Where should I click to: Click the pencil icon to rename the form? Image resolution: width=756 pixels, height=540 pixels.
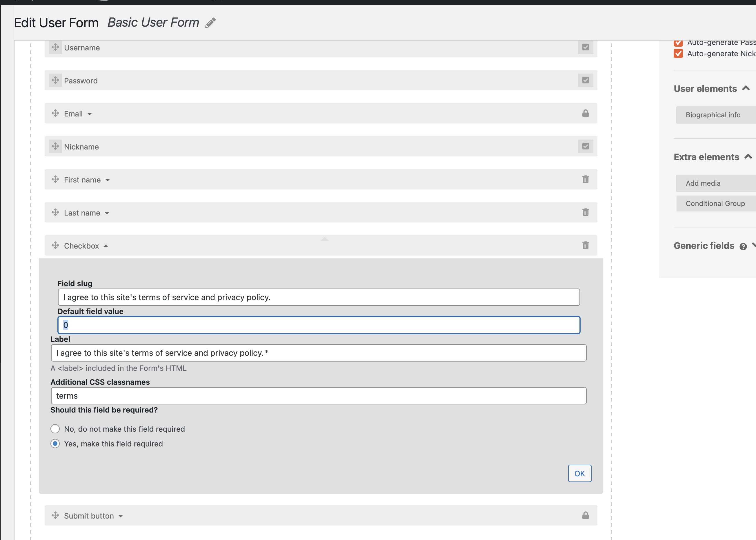(210, 23)
